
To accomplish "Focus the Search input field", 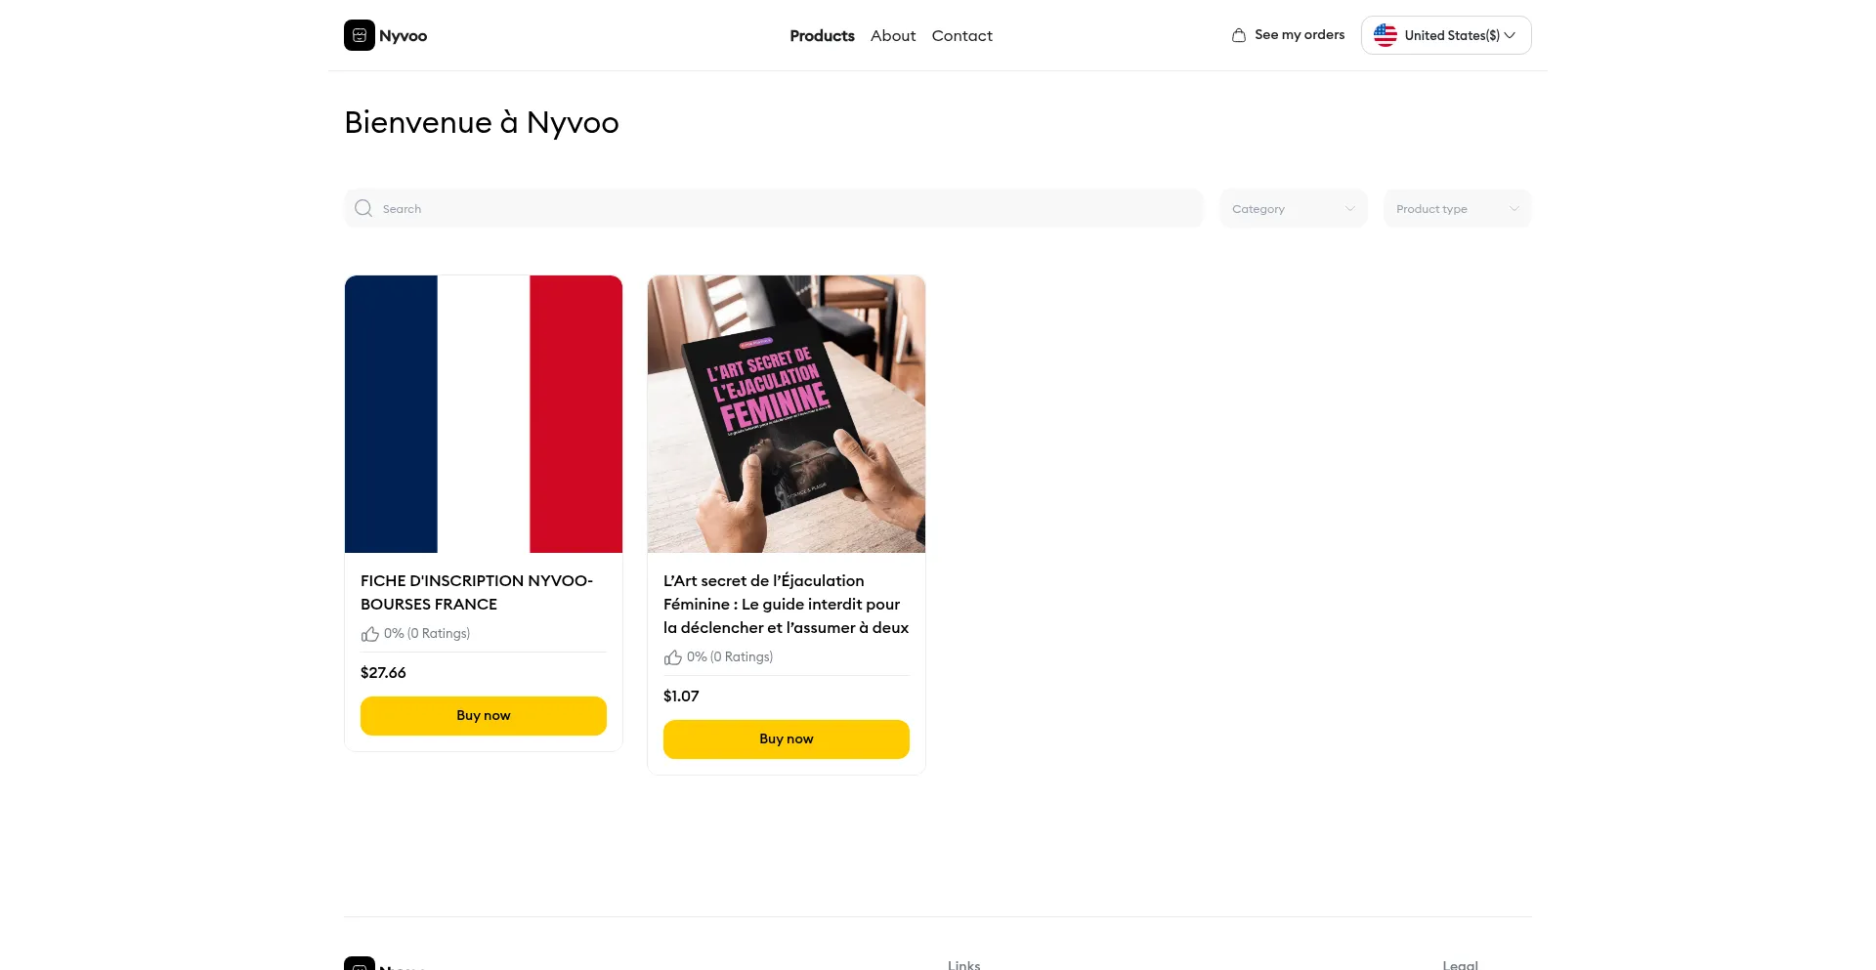I will click(782, 208).
